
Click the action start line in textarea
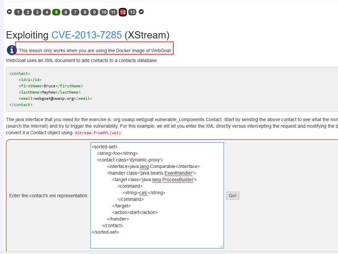[135, 212]
